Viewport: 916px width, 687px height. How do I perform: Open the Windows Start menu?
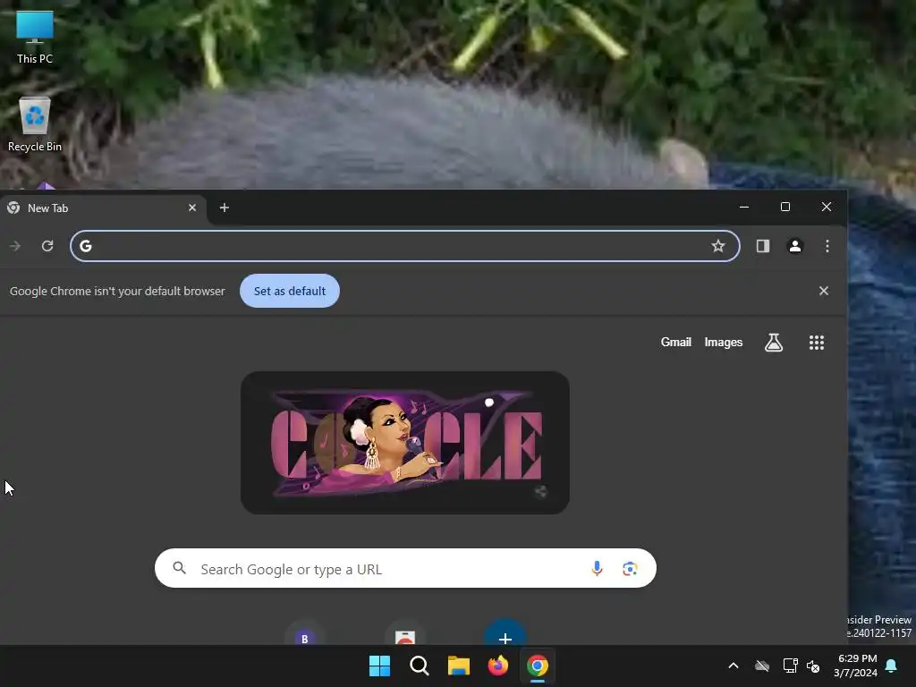click(379, 666)
